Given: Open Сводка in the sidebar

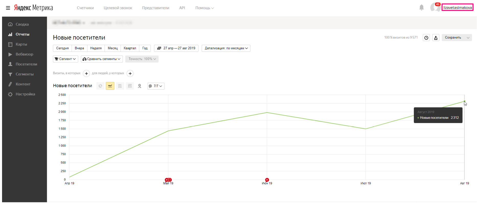Looking at the screenshot, I should 22,24.
